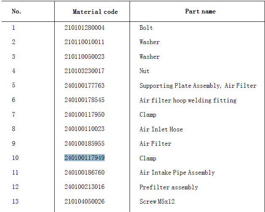This screenshot has width=265, height=212.
Task: Select the Air Inlet Hose entry
Action: click(x=161, y=129)
